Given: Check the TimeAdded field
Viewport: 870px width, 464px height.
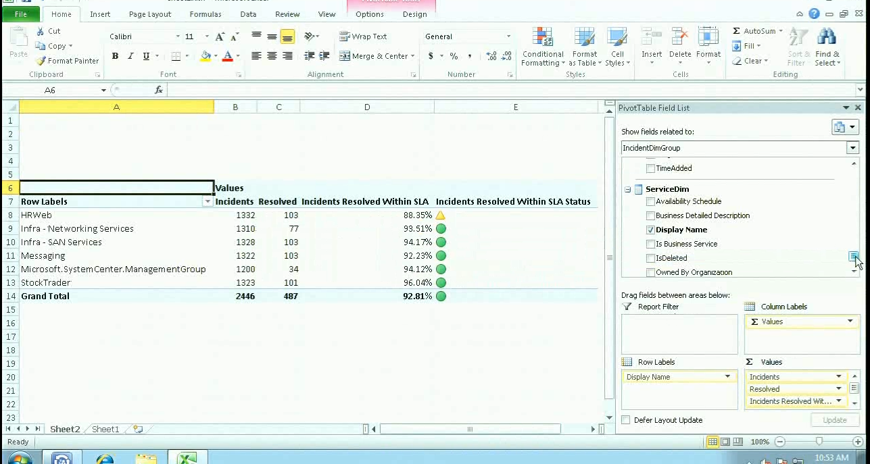Looking at the screenshot, I should coord(650,168).
